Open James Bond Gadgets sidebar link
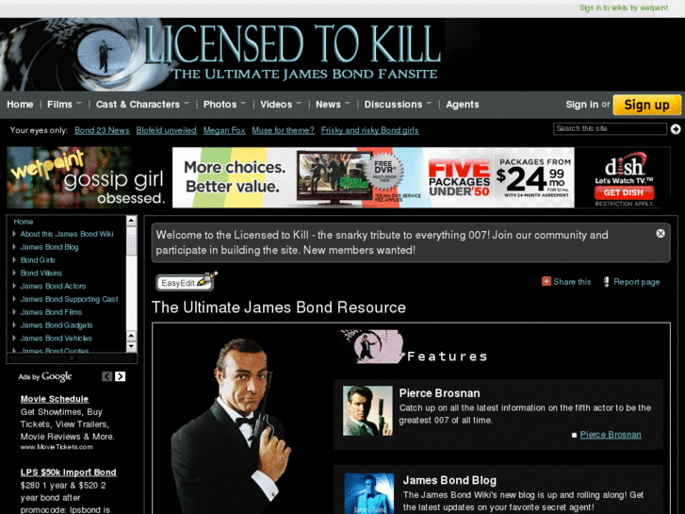Image resolution: width=685 pixels, height=514 pixels. [x=57, y=325]
